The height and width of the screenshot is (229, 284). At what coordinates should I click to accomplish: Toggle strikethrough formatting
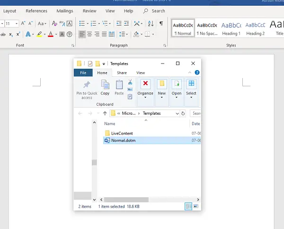click(3, 34)
